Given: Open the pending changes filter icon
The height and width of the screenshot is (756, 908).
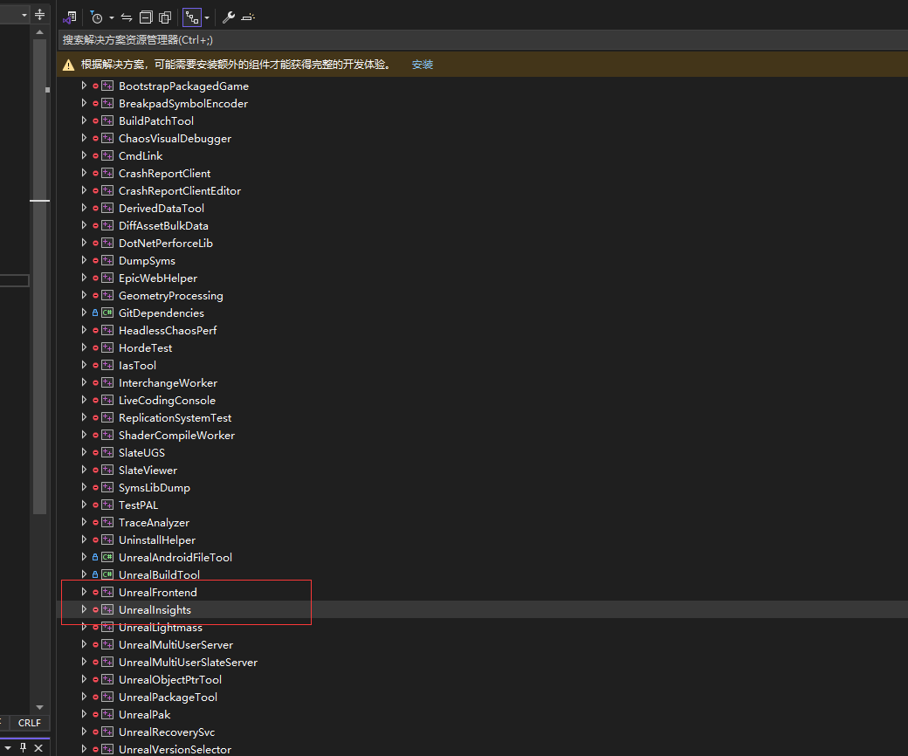Looking at the screenshot, I should pos(97,17).
